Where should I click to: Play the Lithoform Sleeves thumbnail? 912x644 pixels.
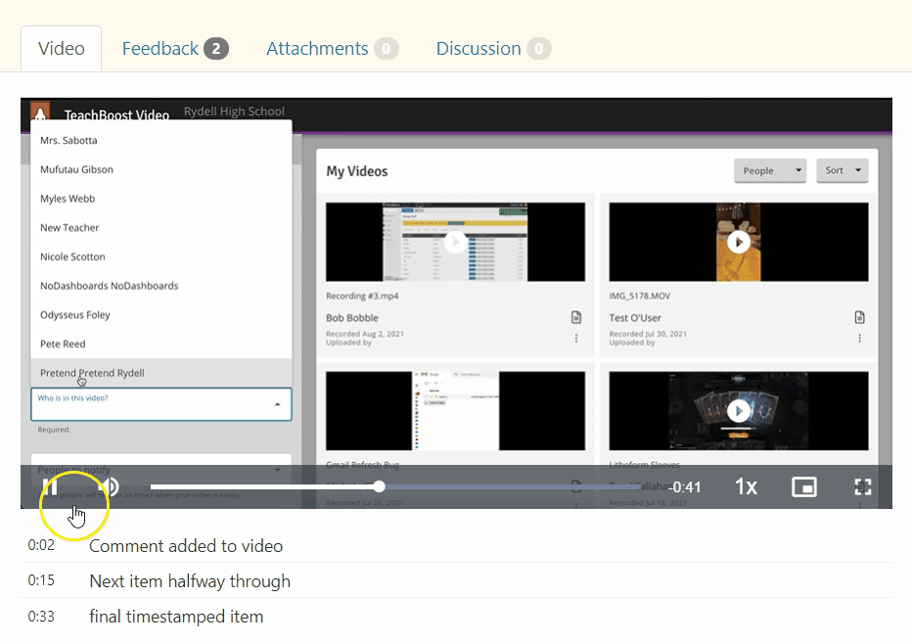pyautogui.click(x=739, y=411)
